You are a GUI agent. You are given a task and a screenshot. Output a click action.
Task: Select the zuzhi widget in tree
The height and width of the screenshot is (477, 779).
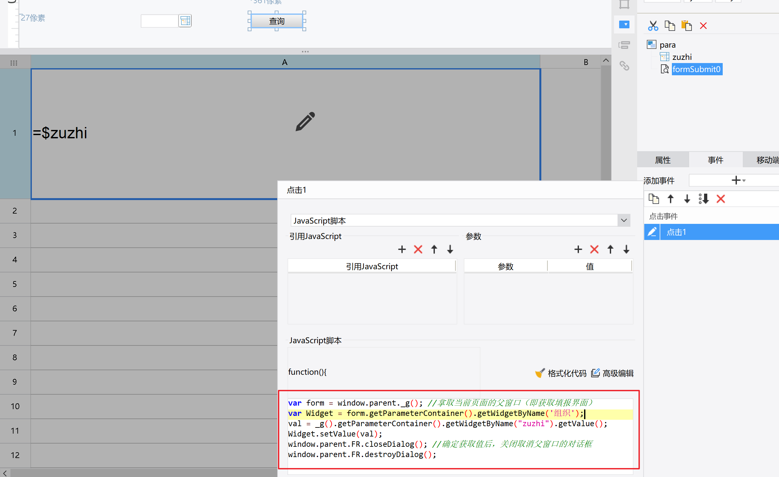682,57
